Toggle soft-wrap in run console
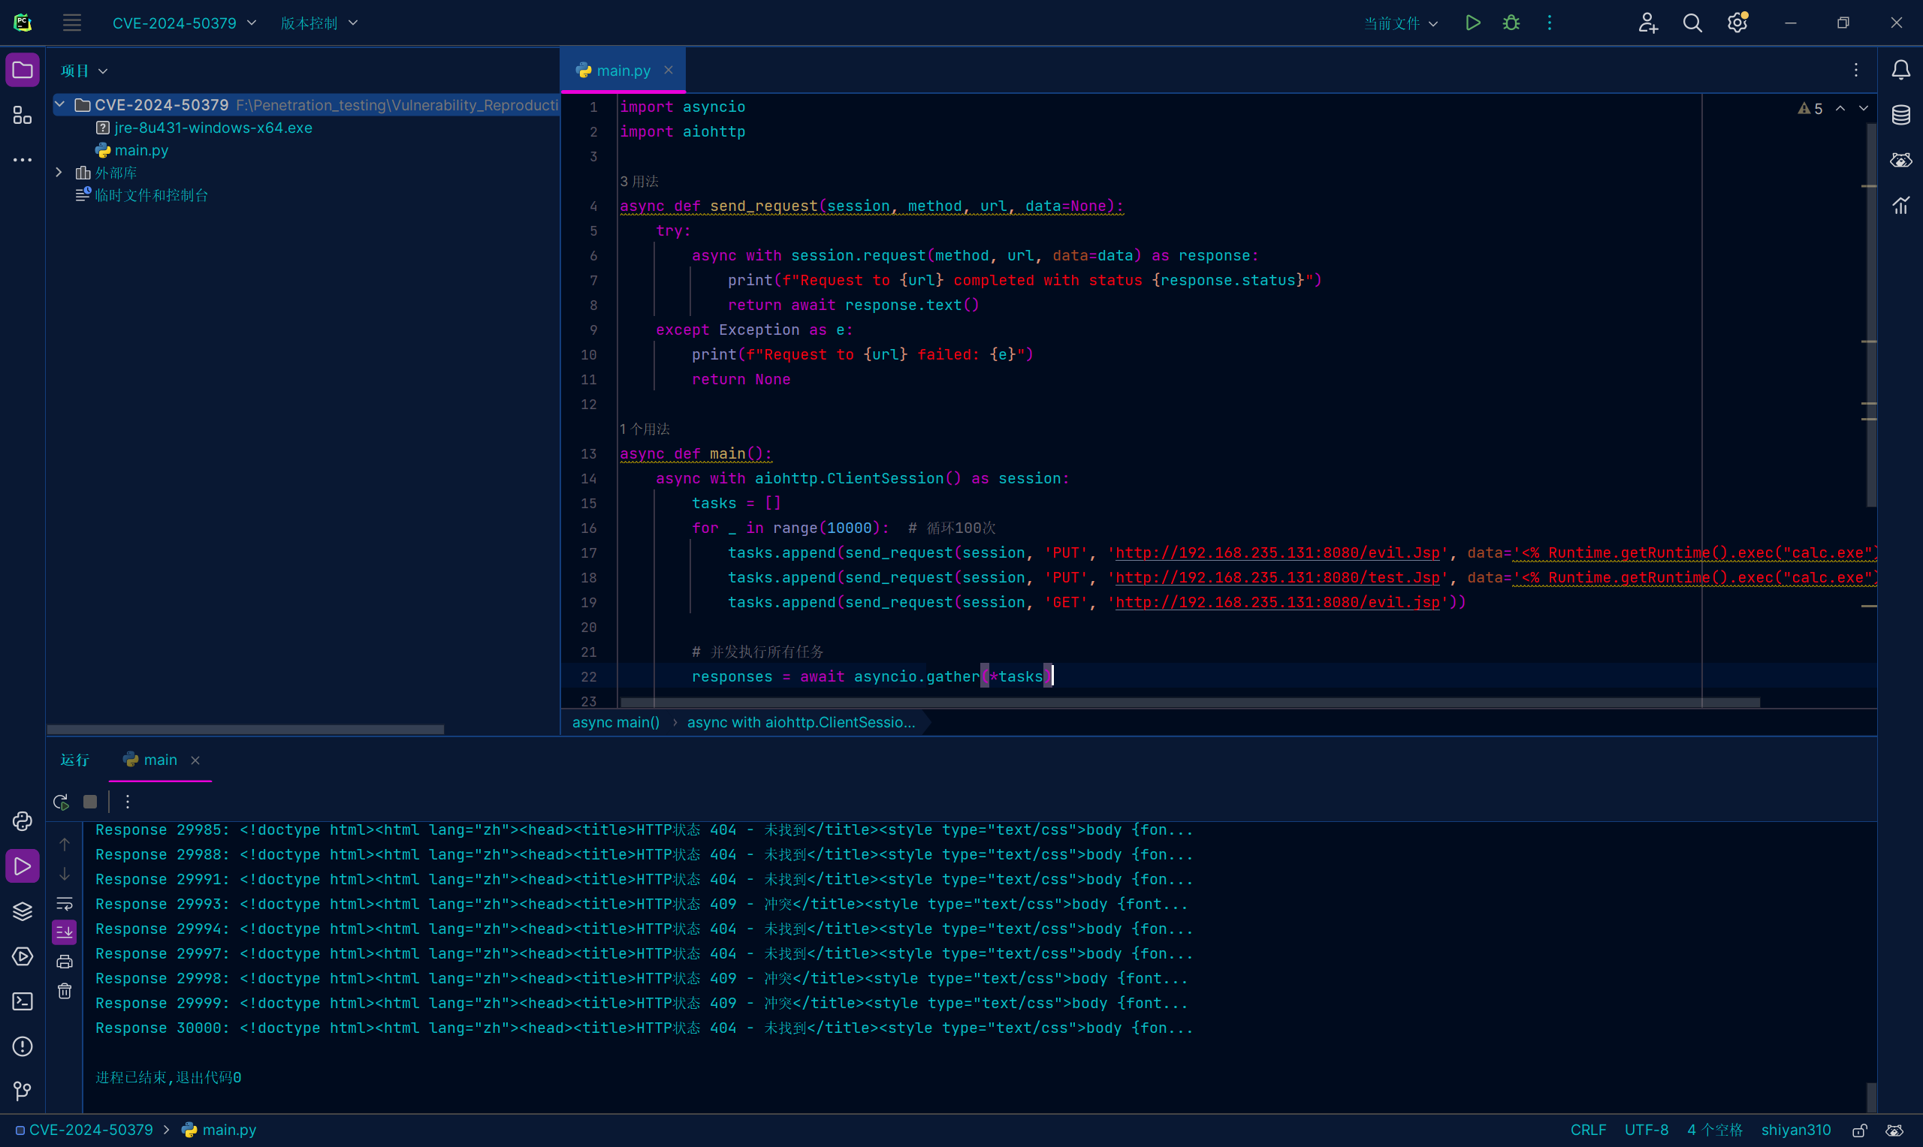 (64, 904)
